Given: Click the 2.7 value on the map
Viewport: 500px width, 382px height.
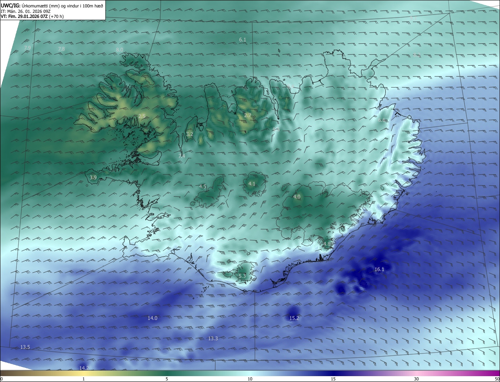Looking at the screenshot, I should point(248,116).
